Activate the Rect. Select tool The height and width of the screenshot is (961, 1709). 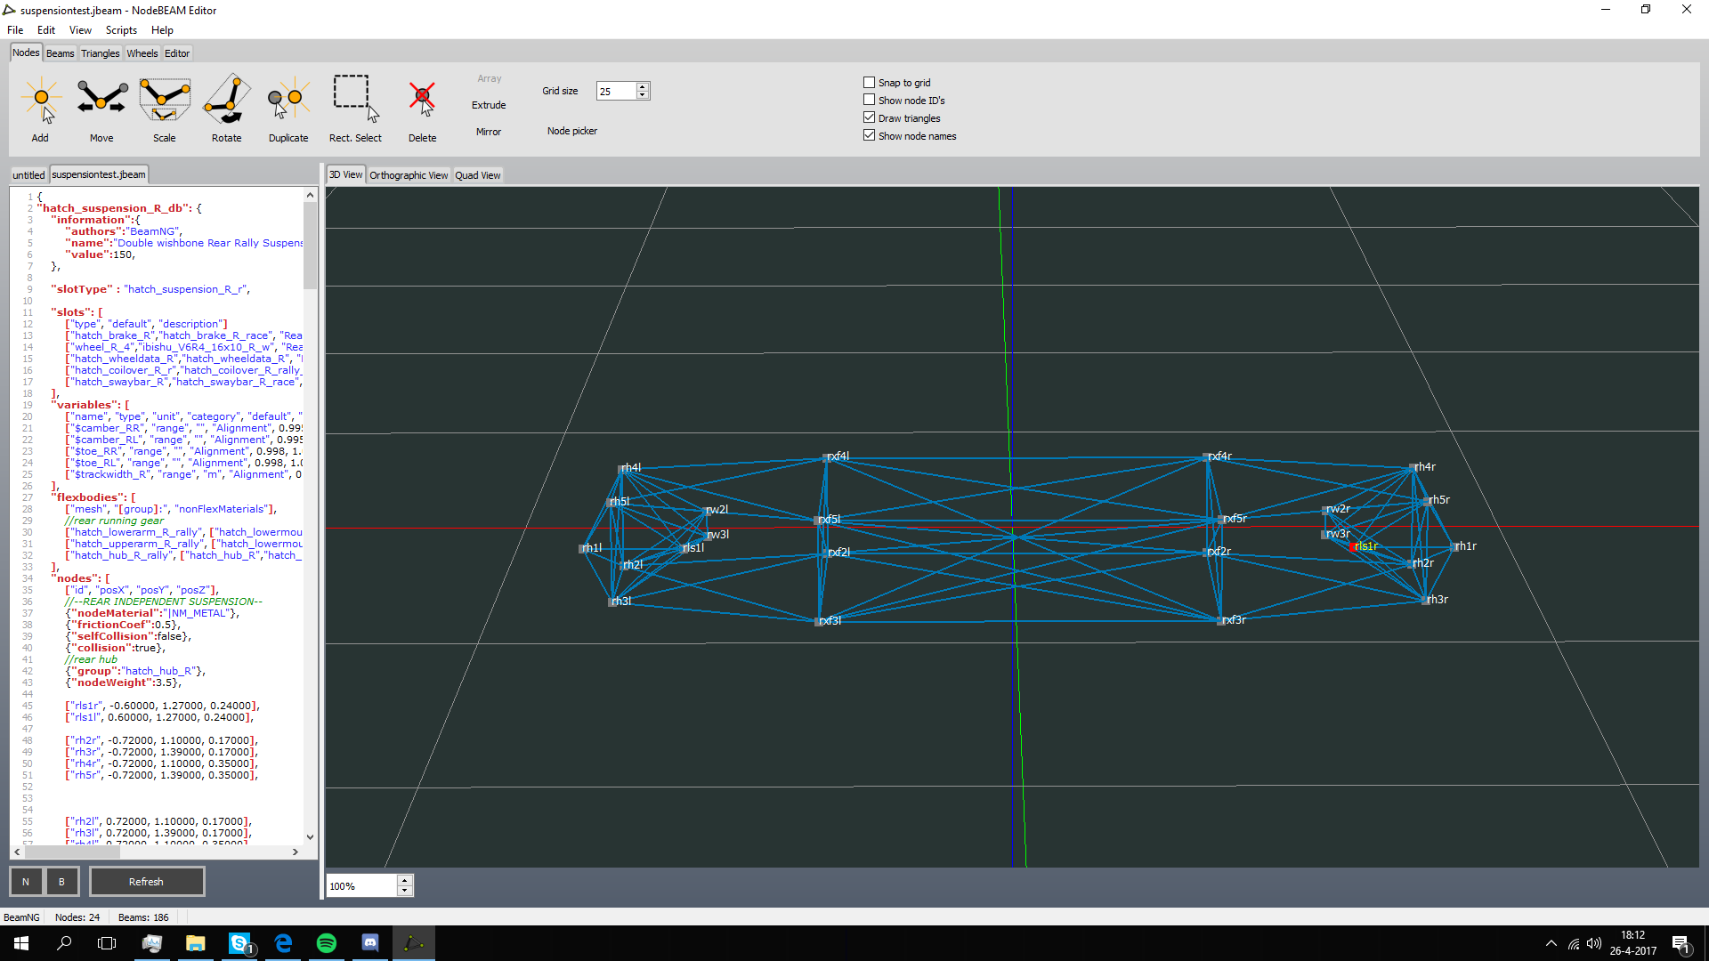coord(355,109)
